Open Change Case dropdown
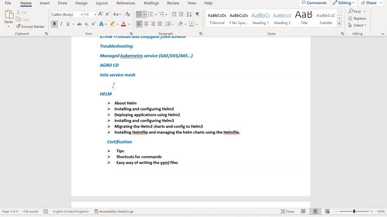 (117, 14)
